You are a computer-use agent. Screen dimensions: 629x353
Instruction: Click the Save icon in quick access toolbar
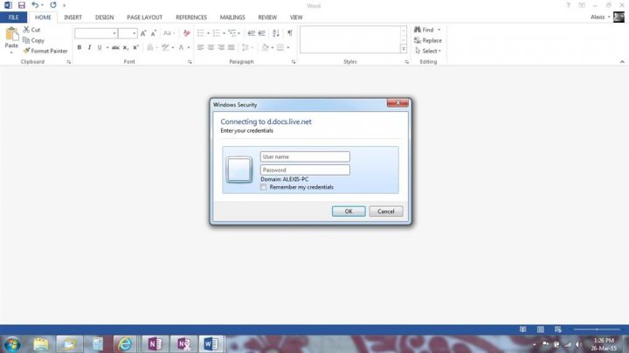tap(21, 5)
